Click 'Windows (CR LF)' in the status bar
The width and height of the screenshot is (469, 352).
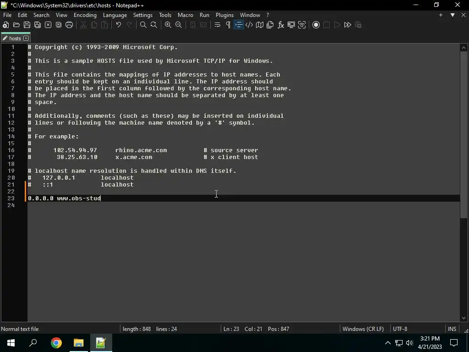pyautogui.click(x=363, y=329)
